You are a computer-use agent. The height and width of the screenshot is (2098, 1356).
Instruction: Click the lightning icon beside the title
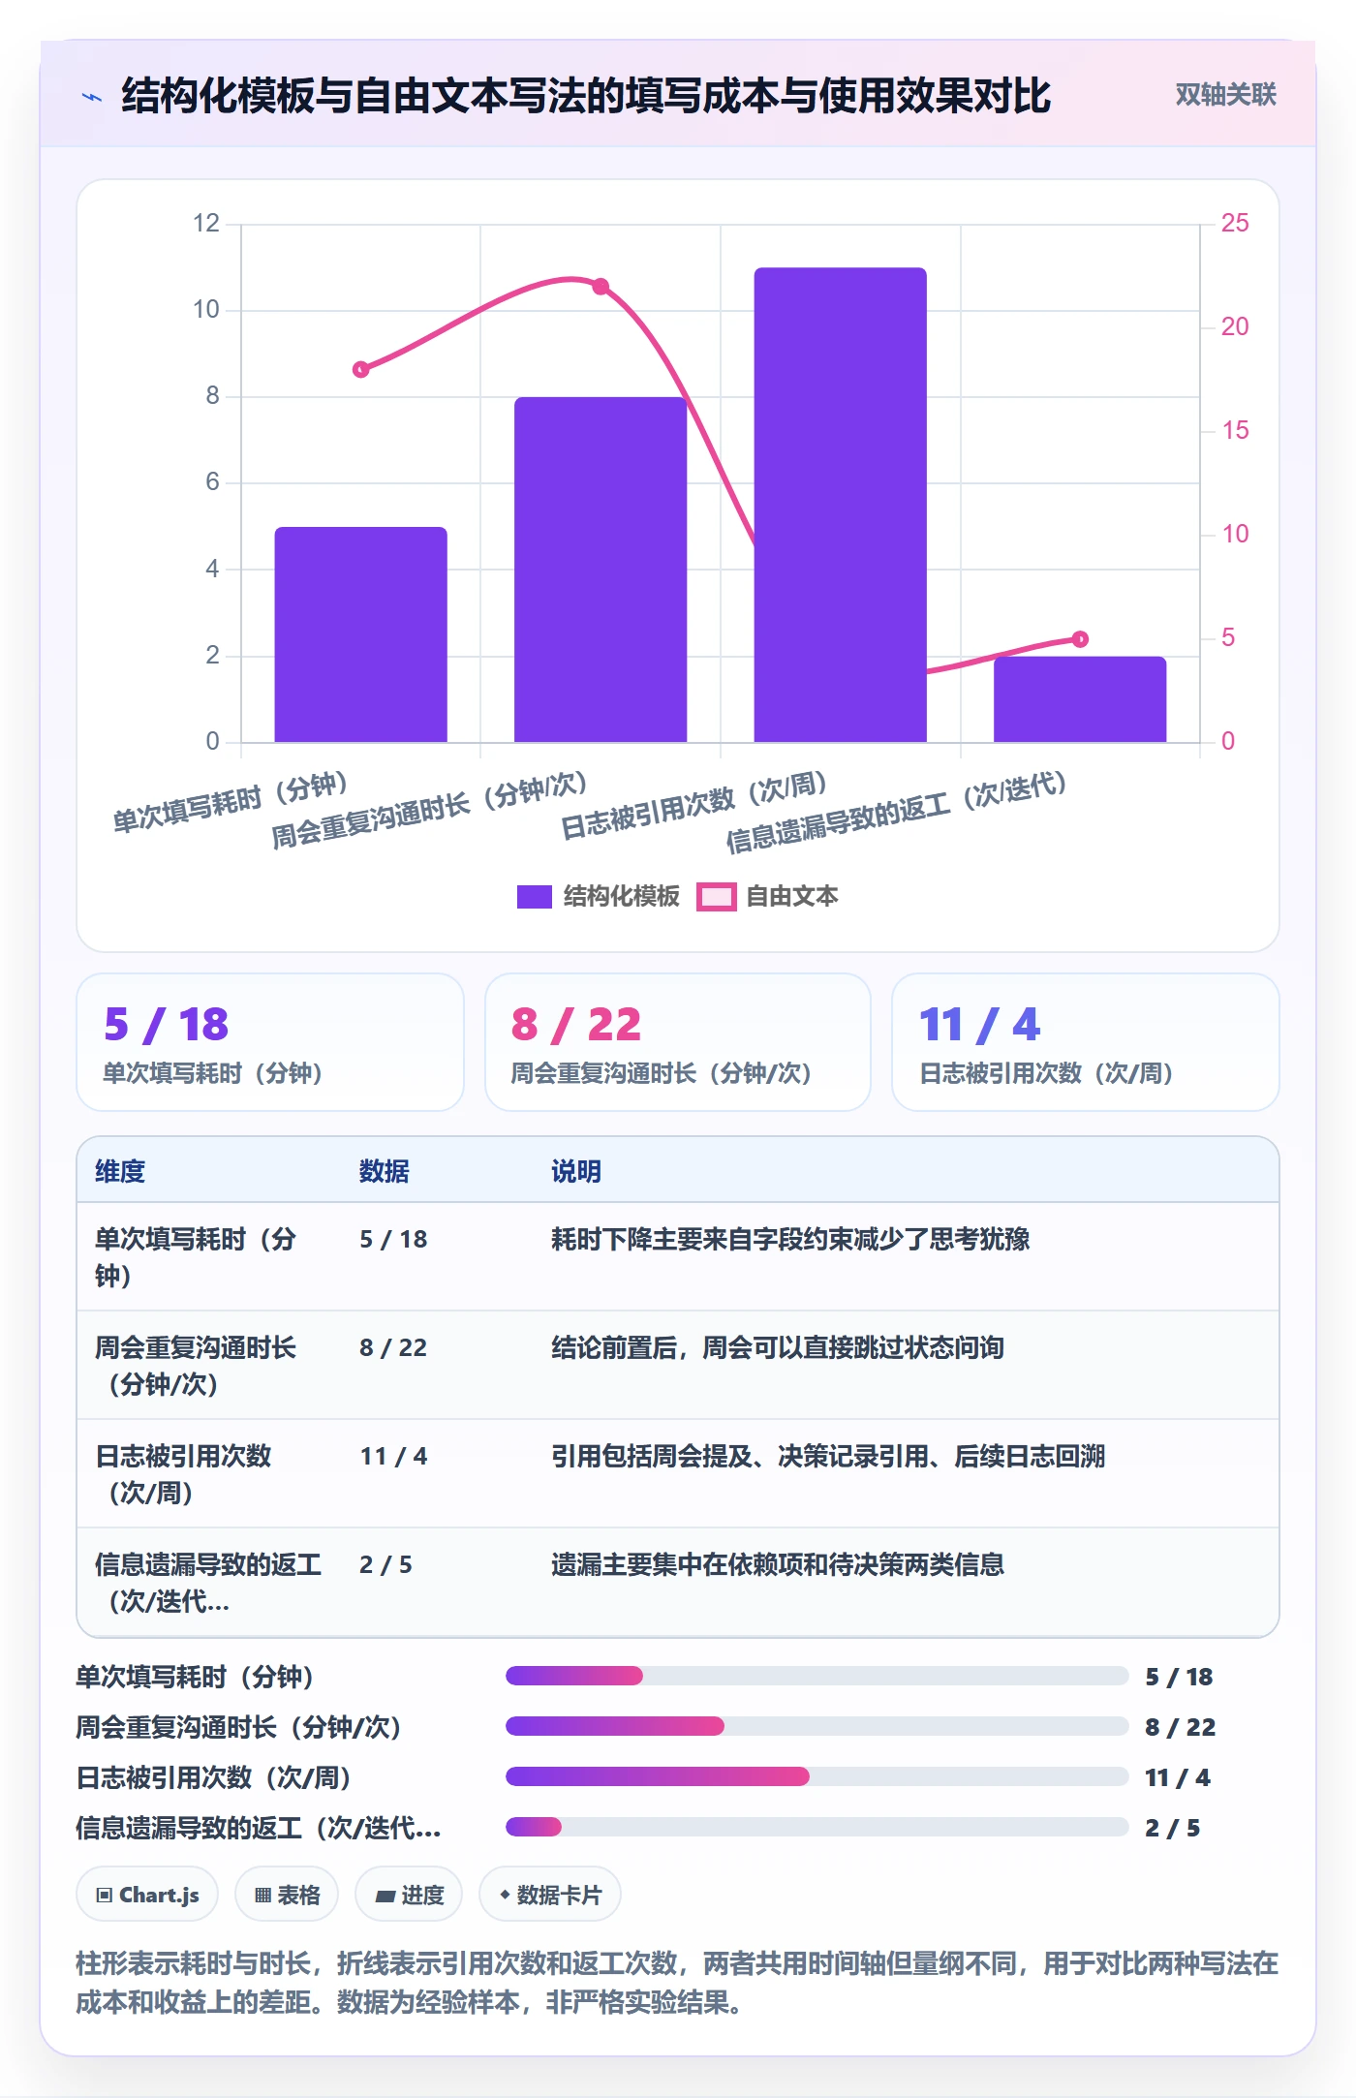click(92, 97)
